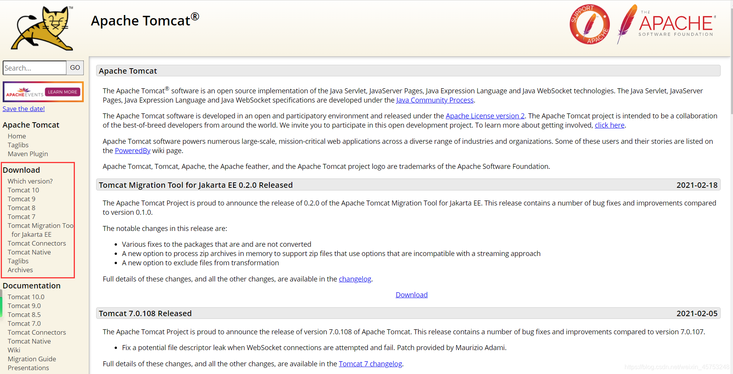
Task: Click the 2021-02-18 release date
Action: point(697,185)
